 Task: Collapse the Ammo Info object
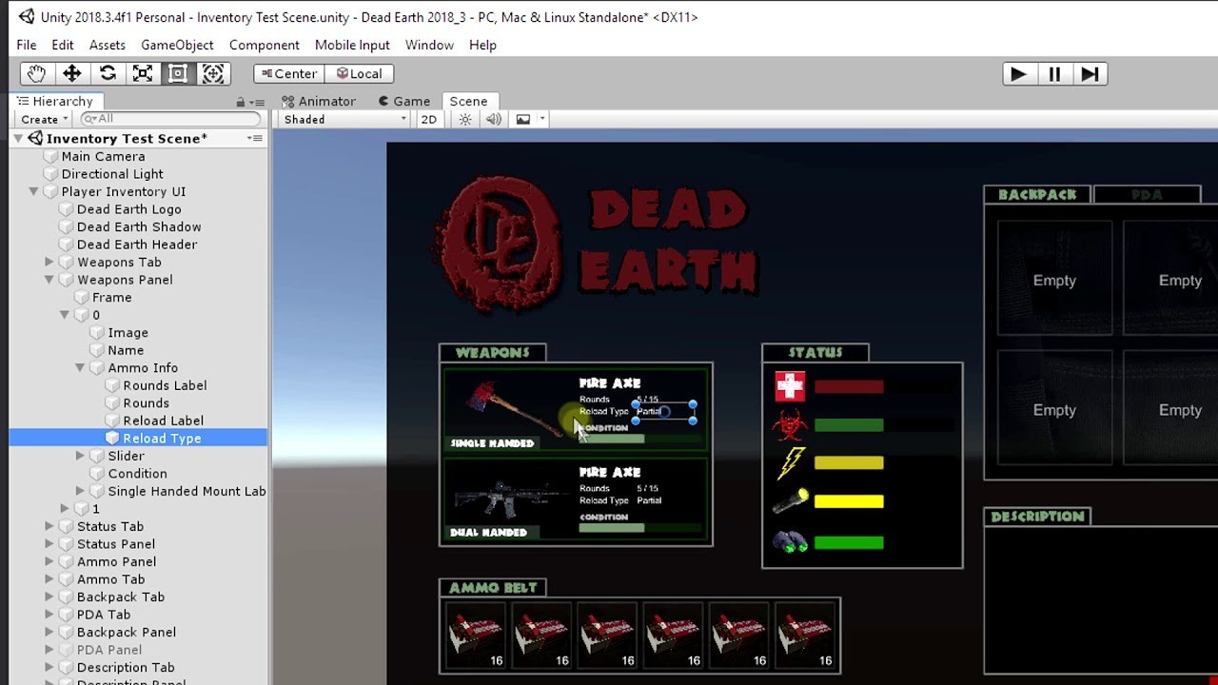coord(81,367)
